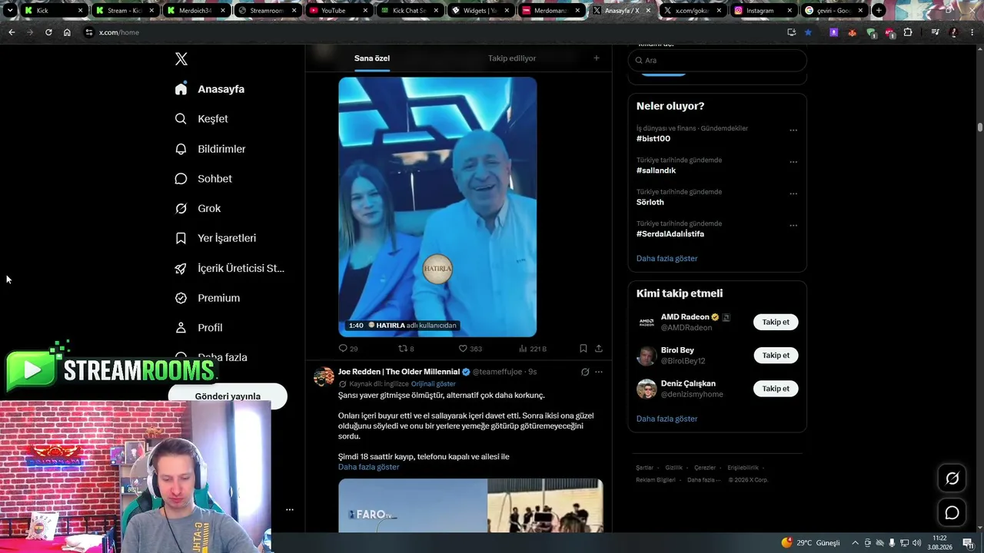Show more trends under Neler oluyor
Image resolution: width=984 pixels, height=553 pixels.
[x=667, y=259]
